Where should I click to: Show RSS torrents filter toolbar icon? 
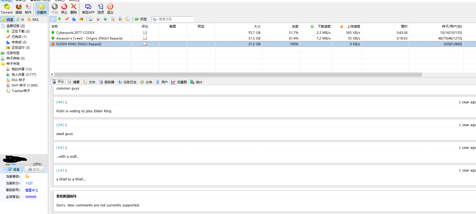pos(113,19)
